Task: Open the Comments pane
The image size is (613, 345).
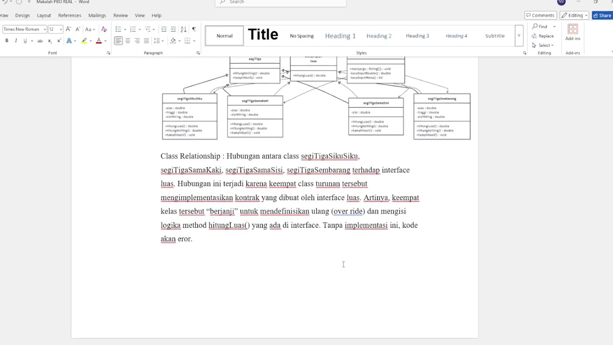Action: point(540,15)
